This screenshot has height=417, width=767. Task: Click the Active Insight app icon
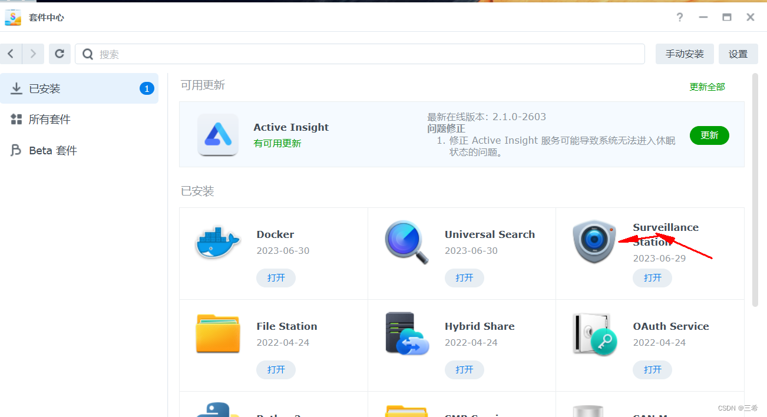[x=218, y=134]
